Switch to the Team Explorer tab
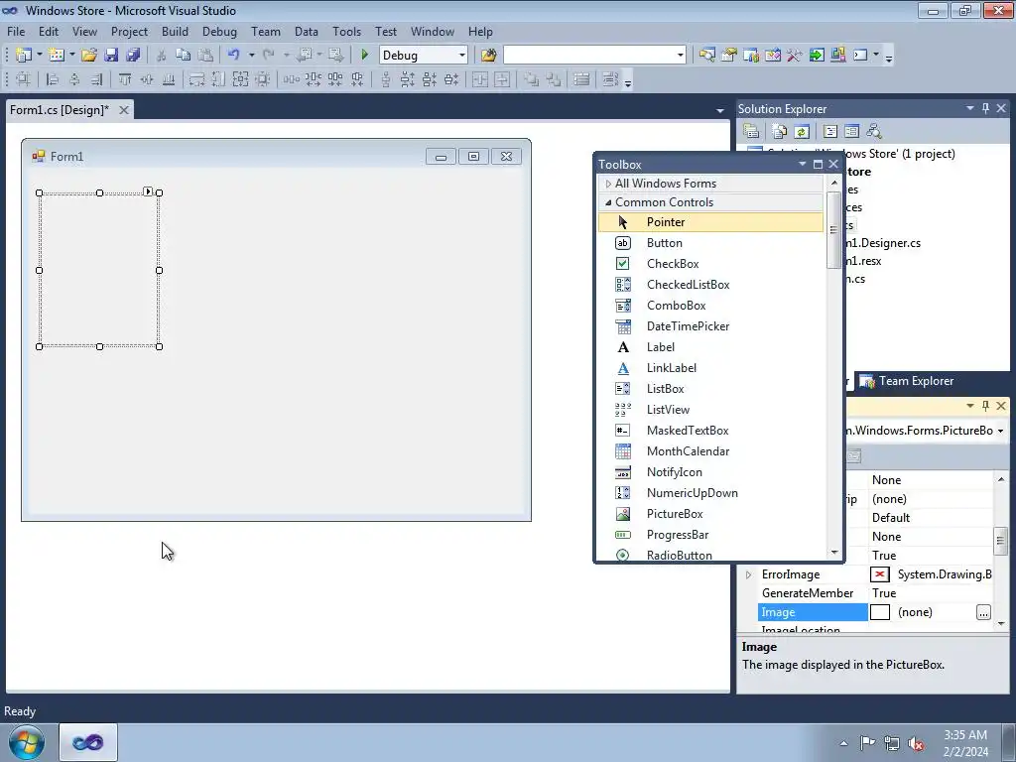 (907, 381)
